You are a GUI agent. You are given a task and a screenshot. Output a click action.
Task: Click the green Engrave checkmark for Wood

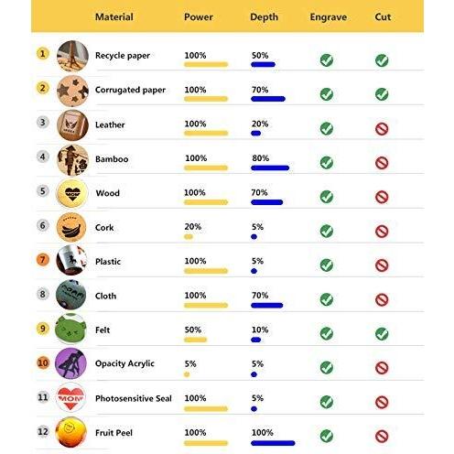(327, 197)
